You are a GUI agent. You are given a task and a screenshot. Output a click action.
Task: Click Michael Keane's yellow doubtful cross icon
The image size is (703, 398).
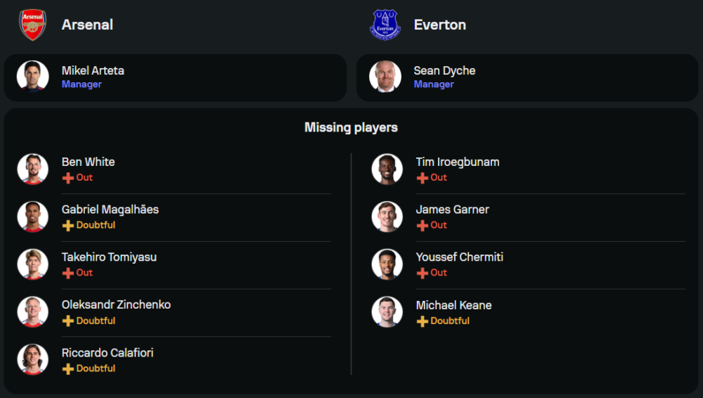pos(423,321)
